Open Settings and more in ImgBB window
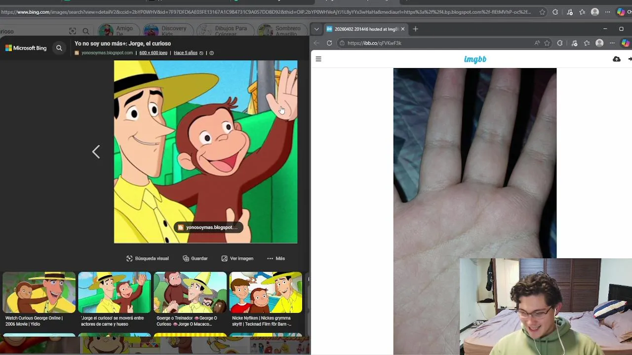This screenshot has width=632, height=355. (x=612, y=43)
